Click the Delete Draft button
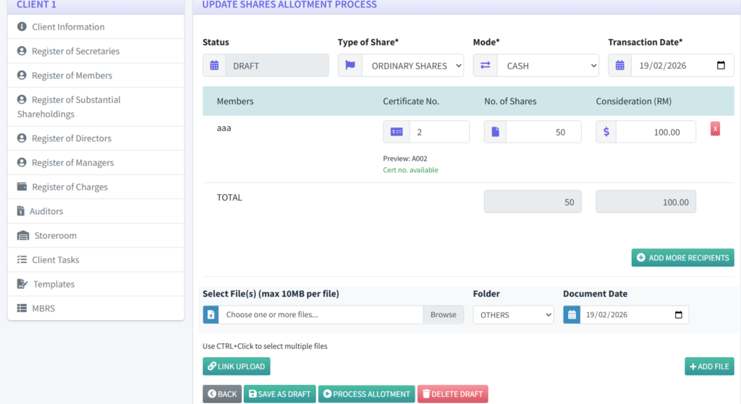 click(x=452, y=394)
